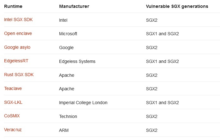Open the EdgelessRT runtime link
This screenshot has height=140, width=220.
pos(17,61)
